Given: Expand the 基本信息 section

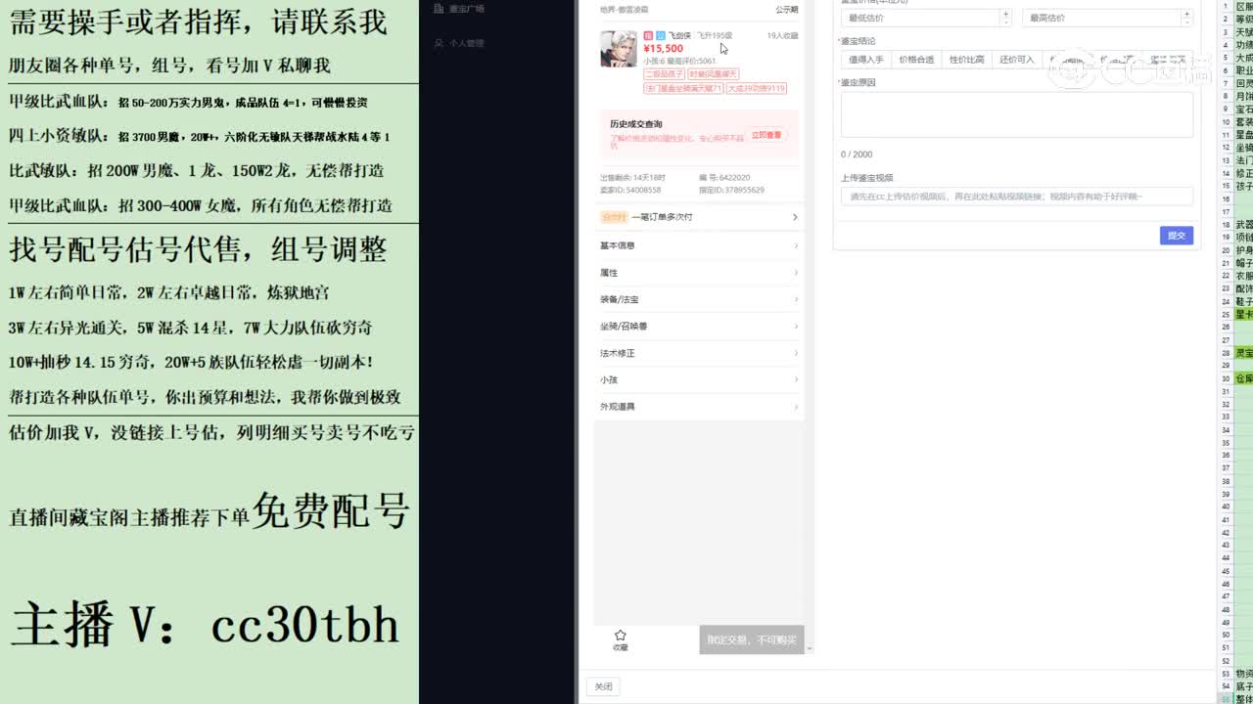Looking at the screenshot, I should 697,244.
